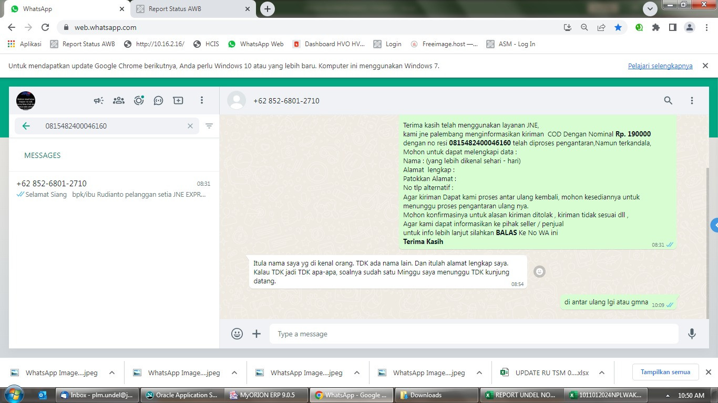This screenshot has height=403, width=718.
Task: Open the +62 852-6801-2710 search result
Action: point(114,189)
